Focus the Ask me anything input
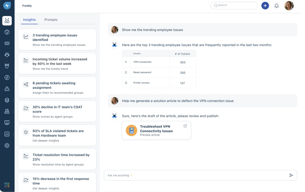The height and width of the screenshot is (192, 305). 200,175
